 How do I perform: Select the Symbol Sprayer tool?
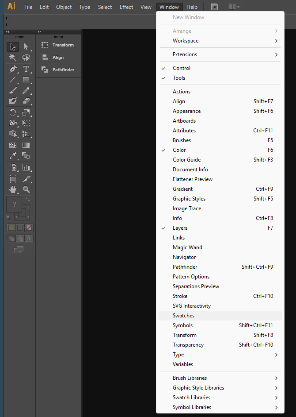coord(13,167)
